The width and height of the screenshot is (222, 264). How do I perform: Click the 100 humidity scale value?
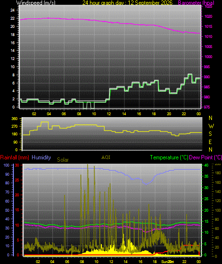click(6, 165)
